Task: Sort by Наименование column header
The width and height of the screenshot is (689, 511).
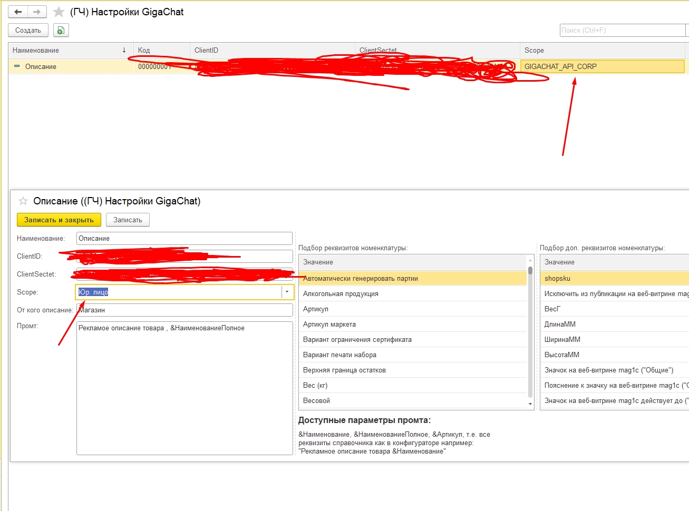Action: (71, 51)
